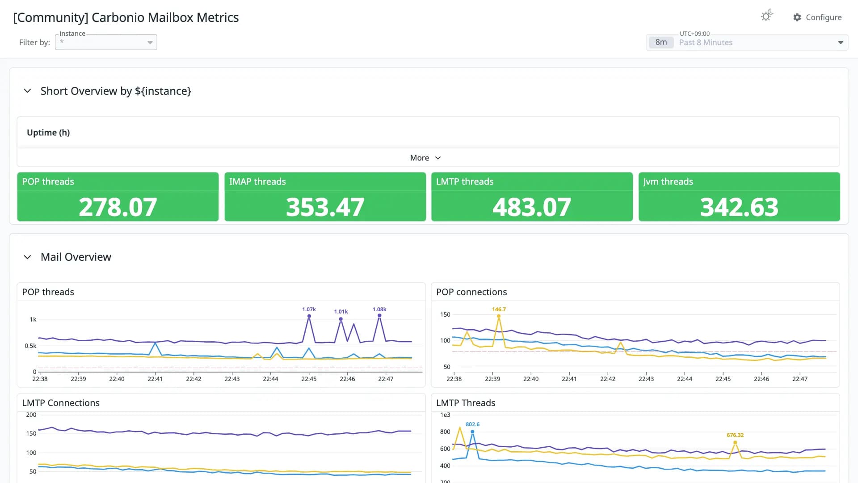Click the 146.7 peak marker in POP connections
This screenshot has width=858, height=483.
tap(499, 316)
